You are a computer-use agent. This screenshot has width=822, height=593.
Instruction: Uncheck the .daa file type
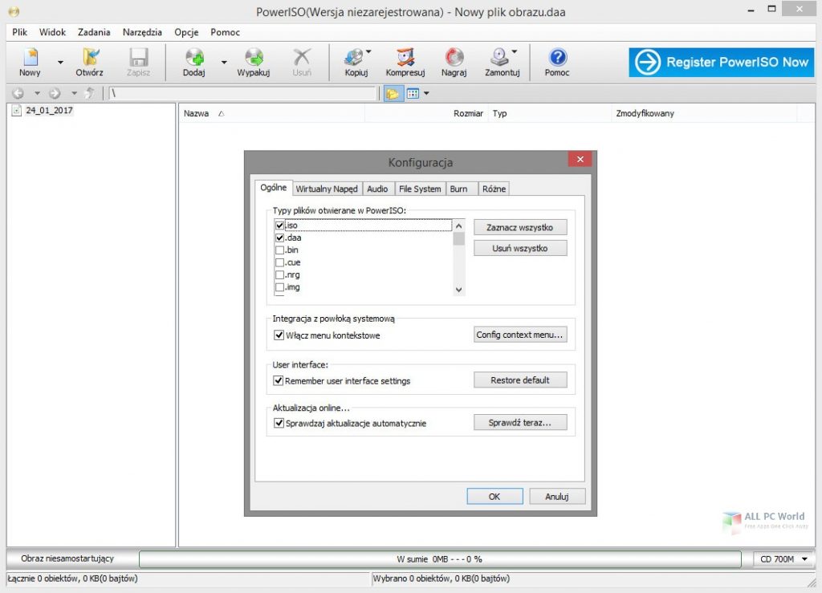[280, 238]
